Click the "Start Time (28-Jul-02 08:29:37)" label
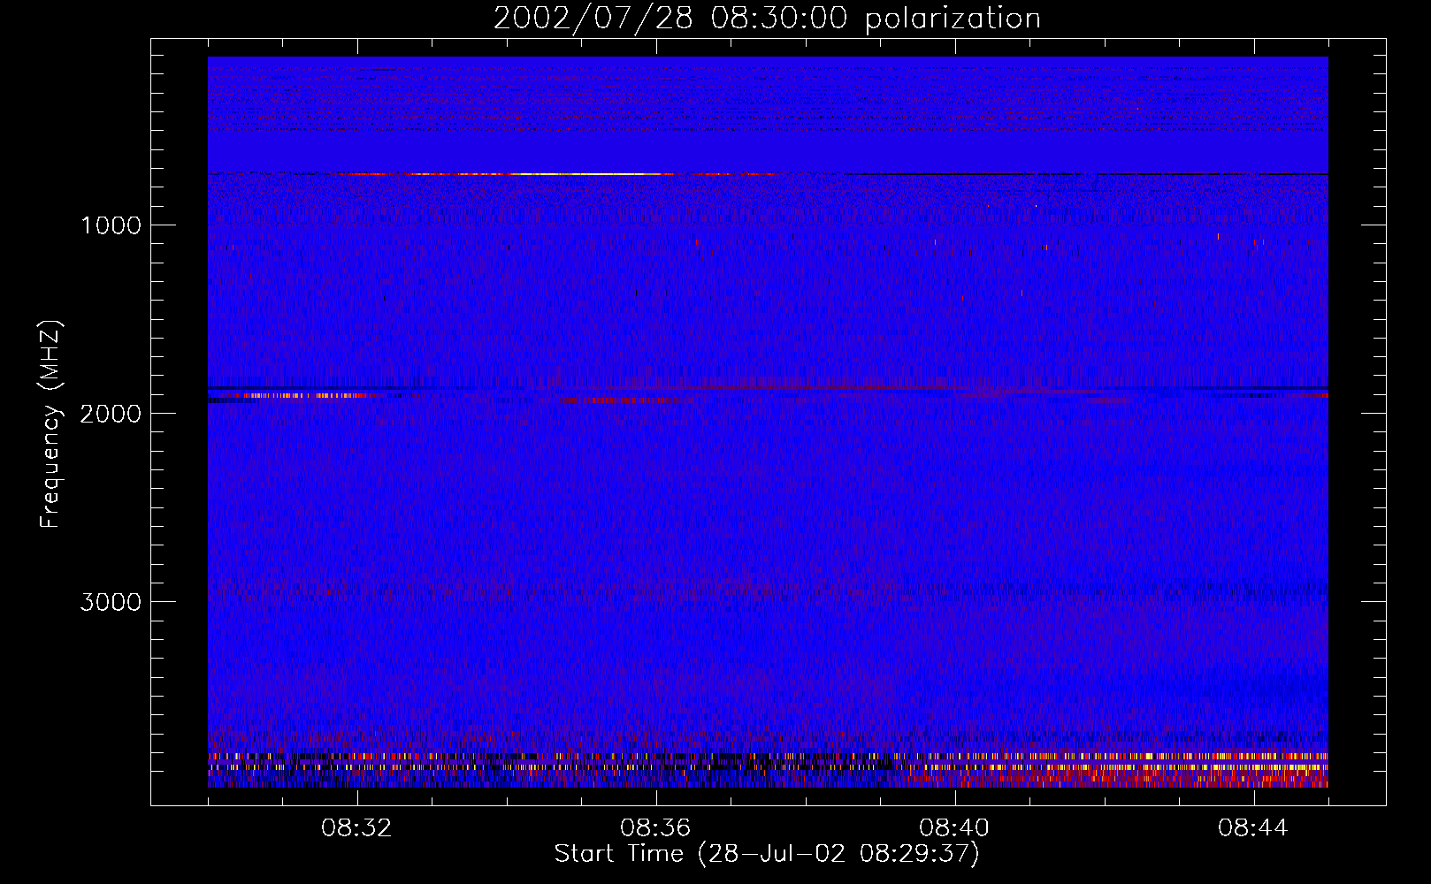The height and width of the screenshot is (884, 1431). point(767,854)
